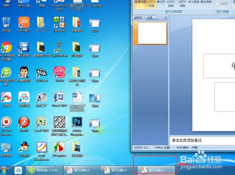Open the Word document file right of Word 2007
The image size is (235, 175).
[77, 101]
